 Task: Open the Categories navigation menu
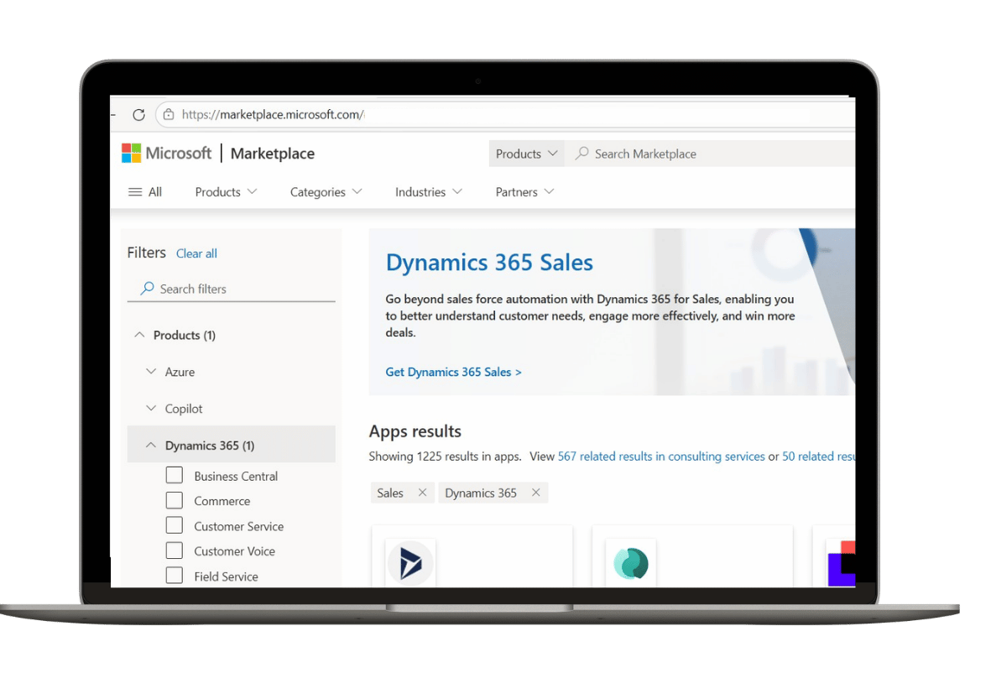click(x=326, y=192)
